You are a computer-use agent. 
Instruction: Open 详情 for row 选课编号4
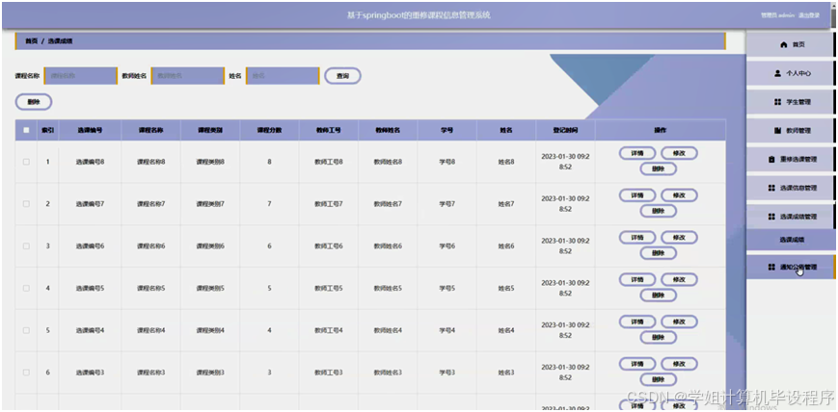(x=637, y=322)
